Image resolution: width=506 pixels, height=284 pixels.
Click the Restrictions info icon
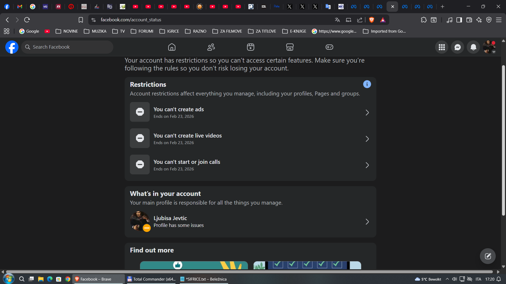367,84
